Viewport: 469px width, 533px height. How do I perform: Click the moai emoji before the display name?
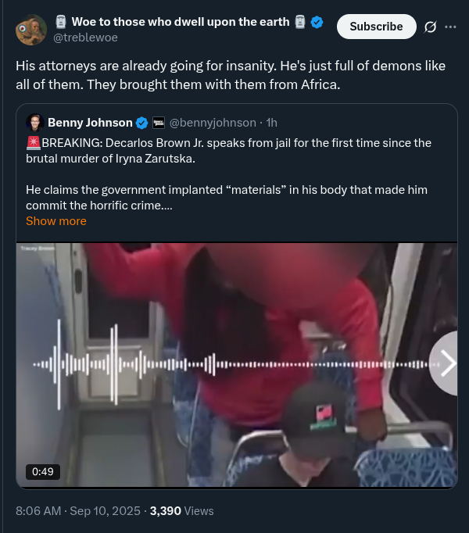pos(60,22)
